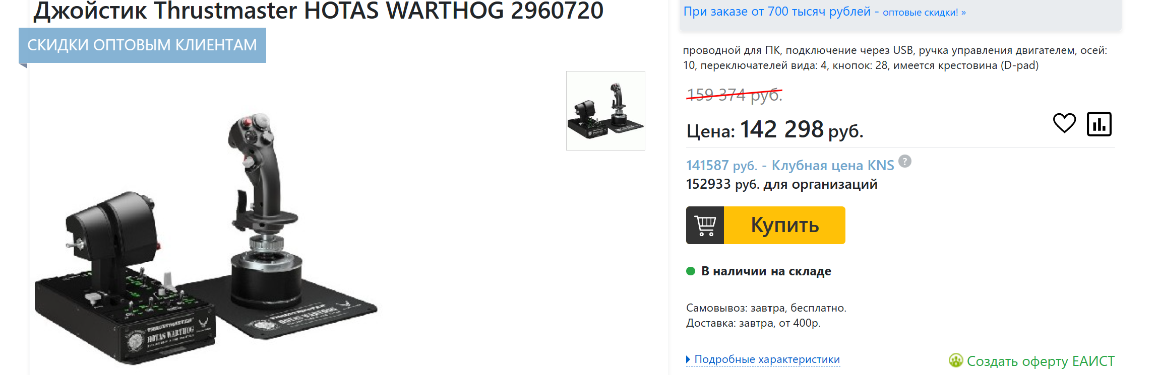The image size is (1158, 375).
Task: Click the green ЕАИСТ offer icon
Action: [956, 360]
